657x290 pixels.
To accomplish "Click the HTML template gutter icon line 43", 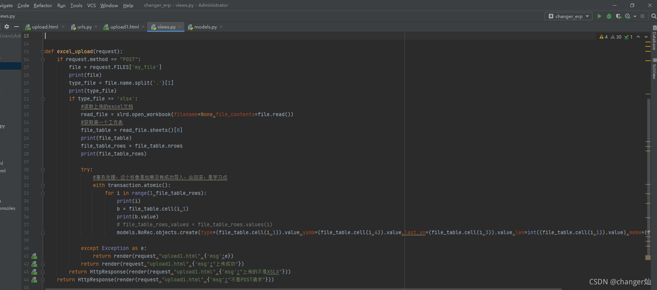I will [x=34, y=272].
